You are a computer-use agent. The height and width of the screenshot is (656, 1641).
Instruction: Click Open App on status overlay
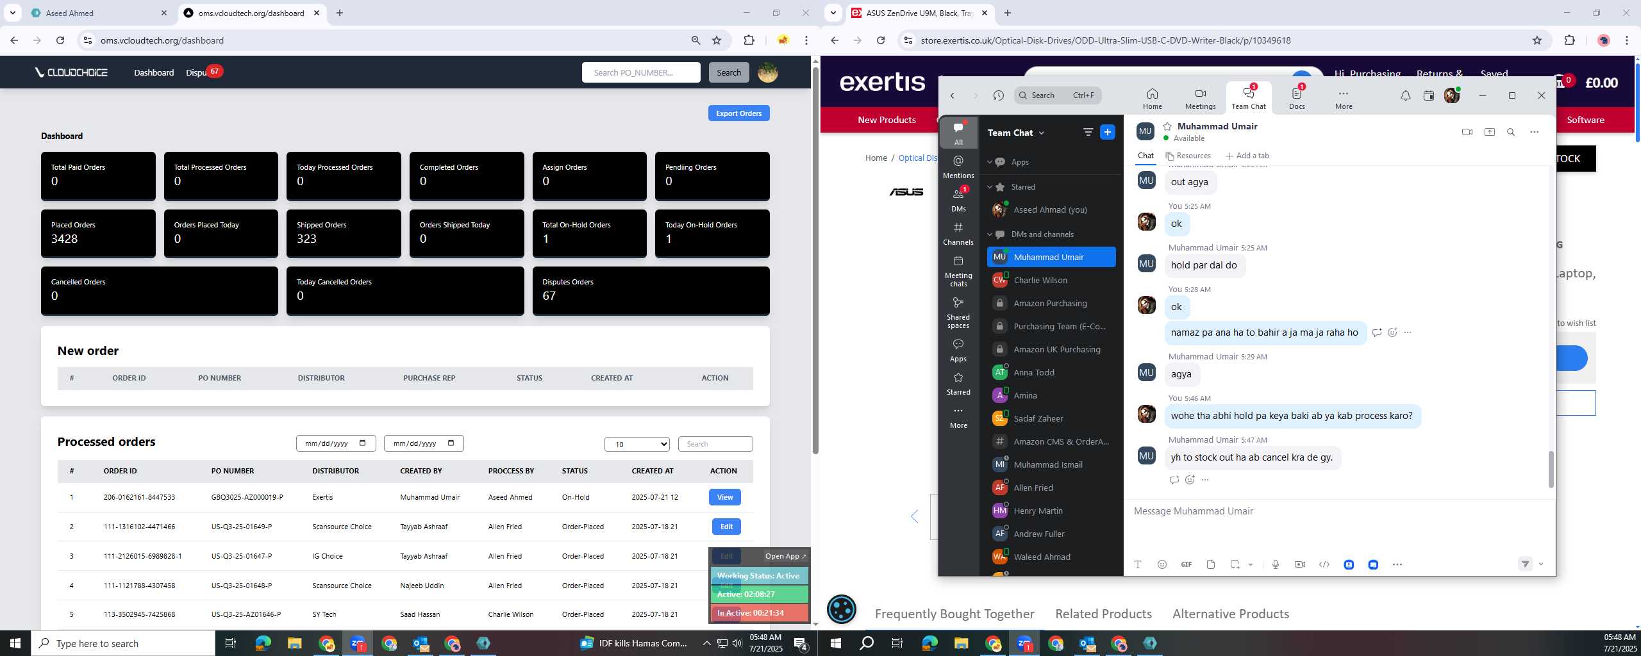785,556
